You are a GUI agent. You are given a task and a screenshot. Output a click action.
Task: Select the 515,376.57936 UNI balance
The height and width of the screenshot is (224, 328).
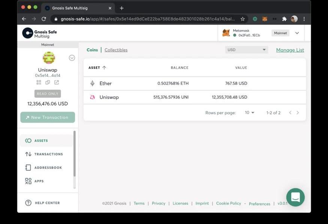(x=171, y=97)
